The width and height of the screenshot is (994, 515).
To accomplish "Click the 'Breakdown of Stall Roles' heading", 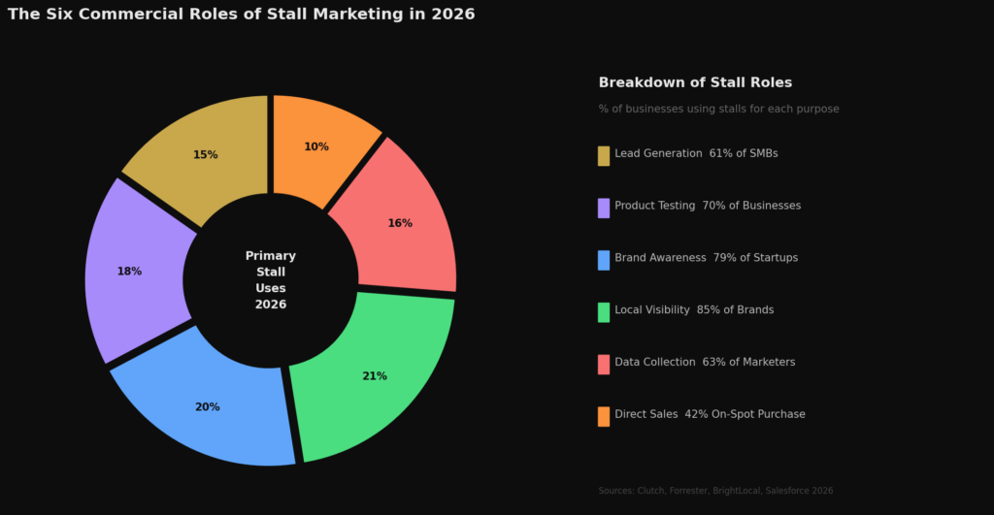I will click(695, 82).
